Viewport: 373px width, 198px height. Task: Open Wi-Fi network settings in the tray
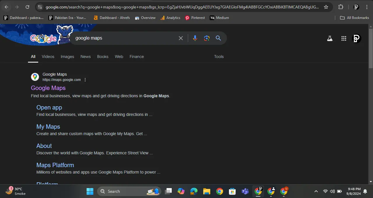coord(325,191)
